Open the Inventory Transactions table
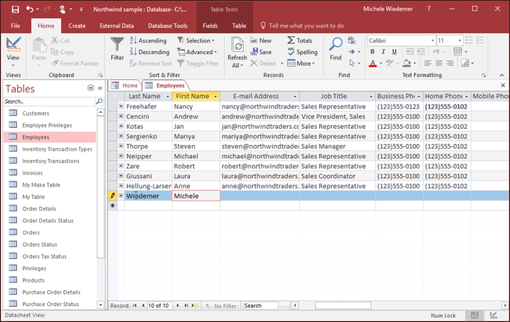Screen dimensions: 510x322 tap(50, 161)
